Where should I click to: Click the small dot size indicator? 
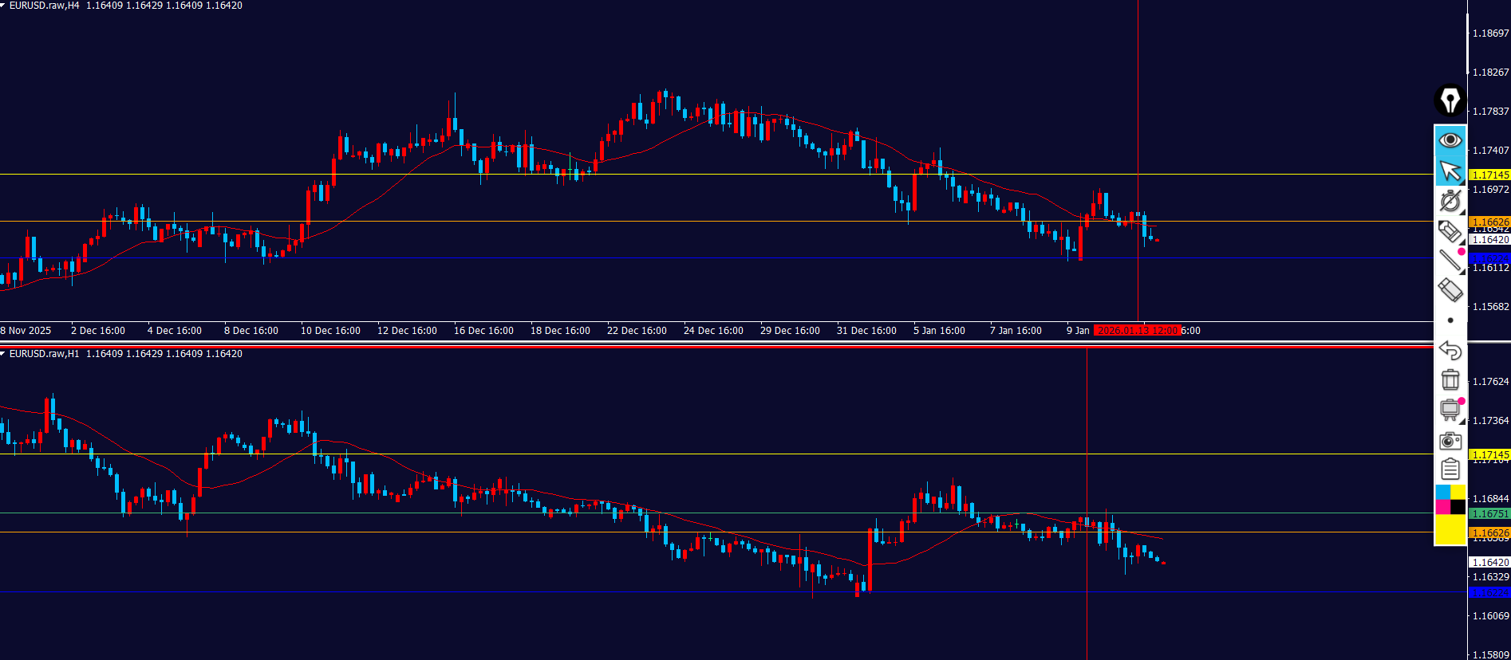point(1450,320)
